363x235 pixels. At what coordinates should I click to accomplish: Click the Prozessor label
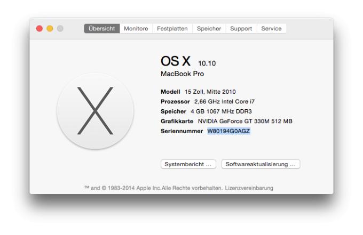point(175,101)
